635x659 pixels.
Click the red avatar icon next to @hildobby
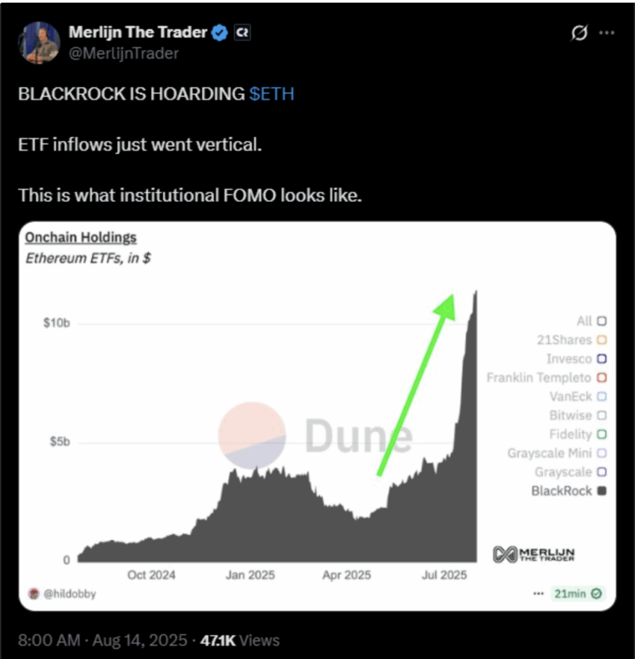33,593
